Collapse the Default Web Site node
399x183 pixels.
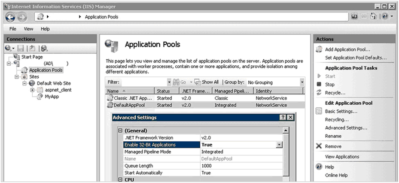tap(25, 83)
